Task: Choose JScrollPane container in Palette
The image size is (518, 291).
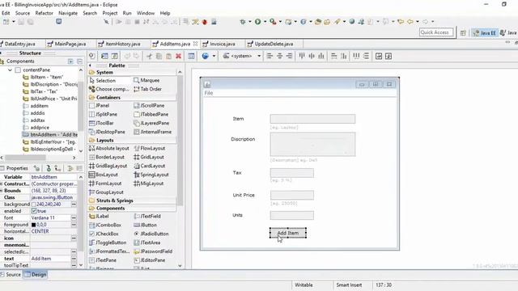Action: click(149, 106)
